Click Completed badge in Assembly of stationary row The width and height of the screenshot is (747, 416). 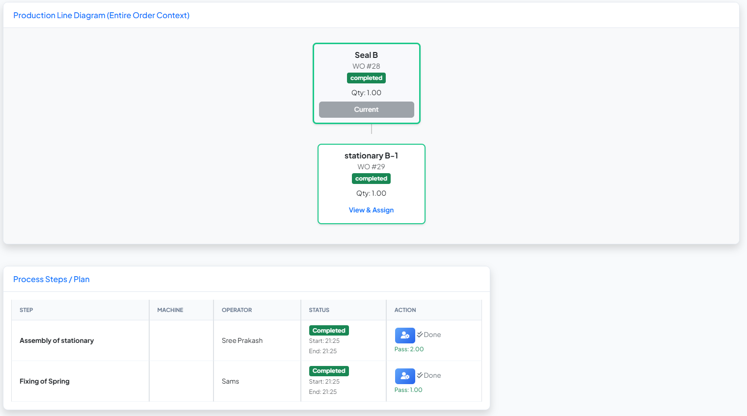point(329,331)
